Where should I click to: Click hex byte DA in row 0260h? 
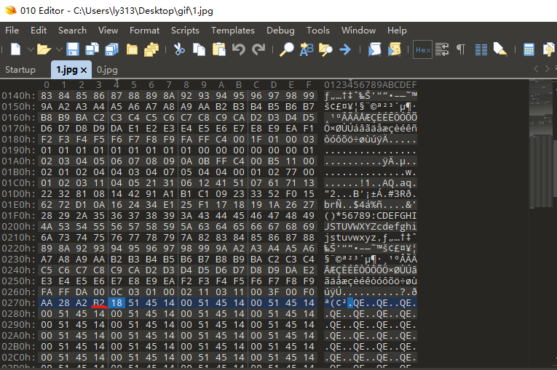coord(82,292)
